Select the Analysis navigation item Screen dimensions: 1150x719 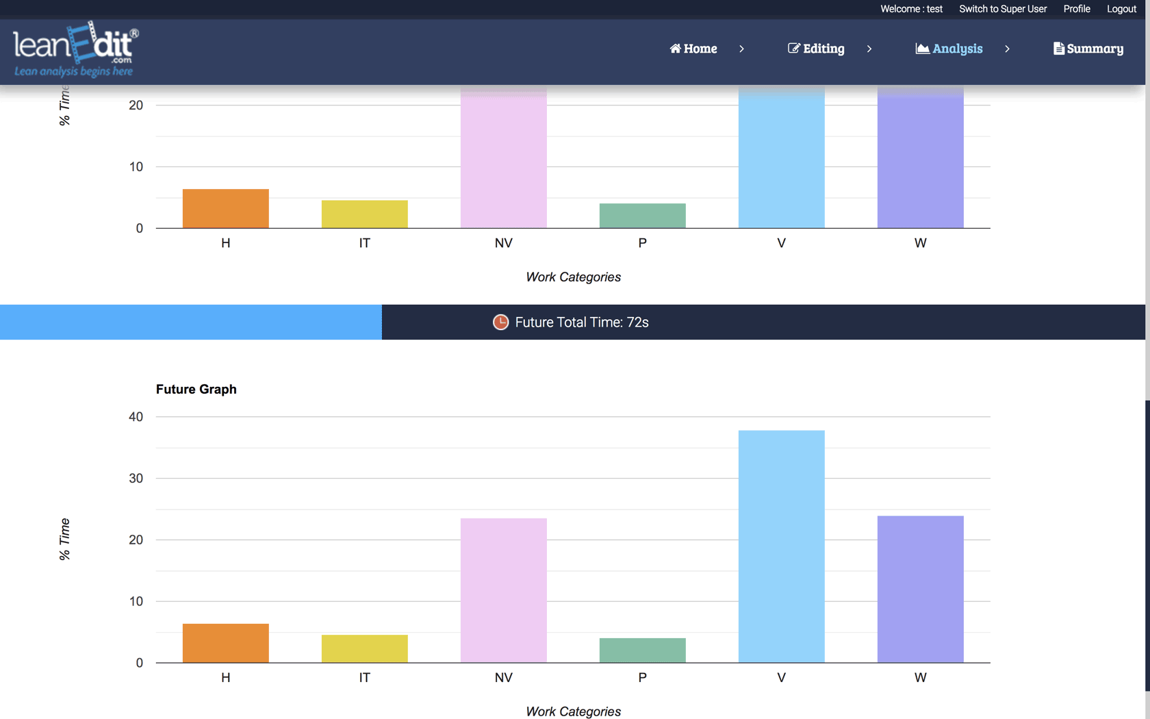pyautogui.click(x=949, y=49)
